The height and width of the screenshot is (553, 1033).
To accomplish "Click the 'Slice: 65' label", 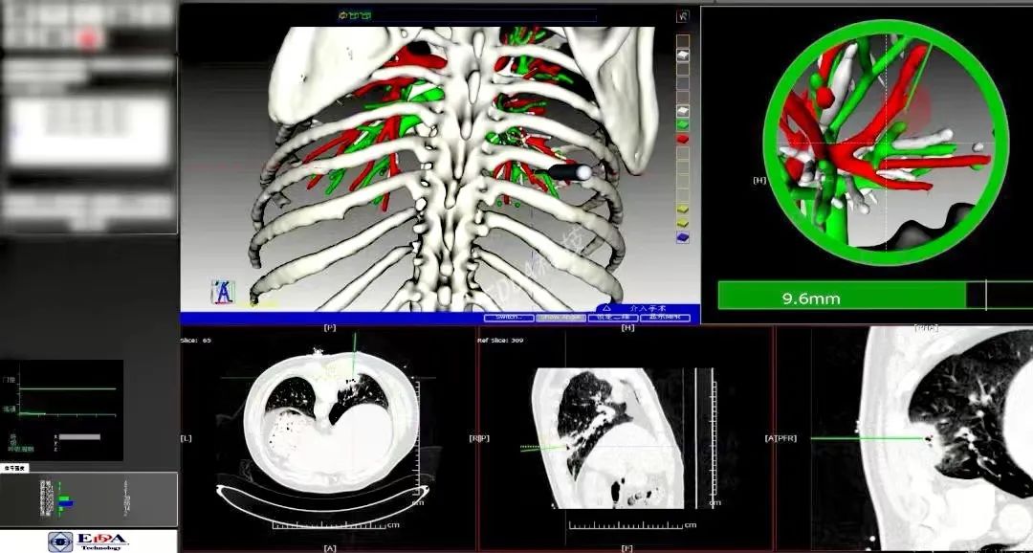I will point(196,341).
